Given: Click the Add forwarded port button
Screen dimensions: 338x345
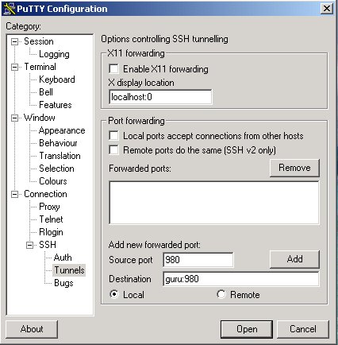Looking at the screenshot, I should click(294, 259).
